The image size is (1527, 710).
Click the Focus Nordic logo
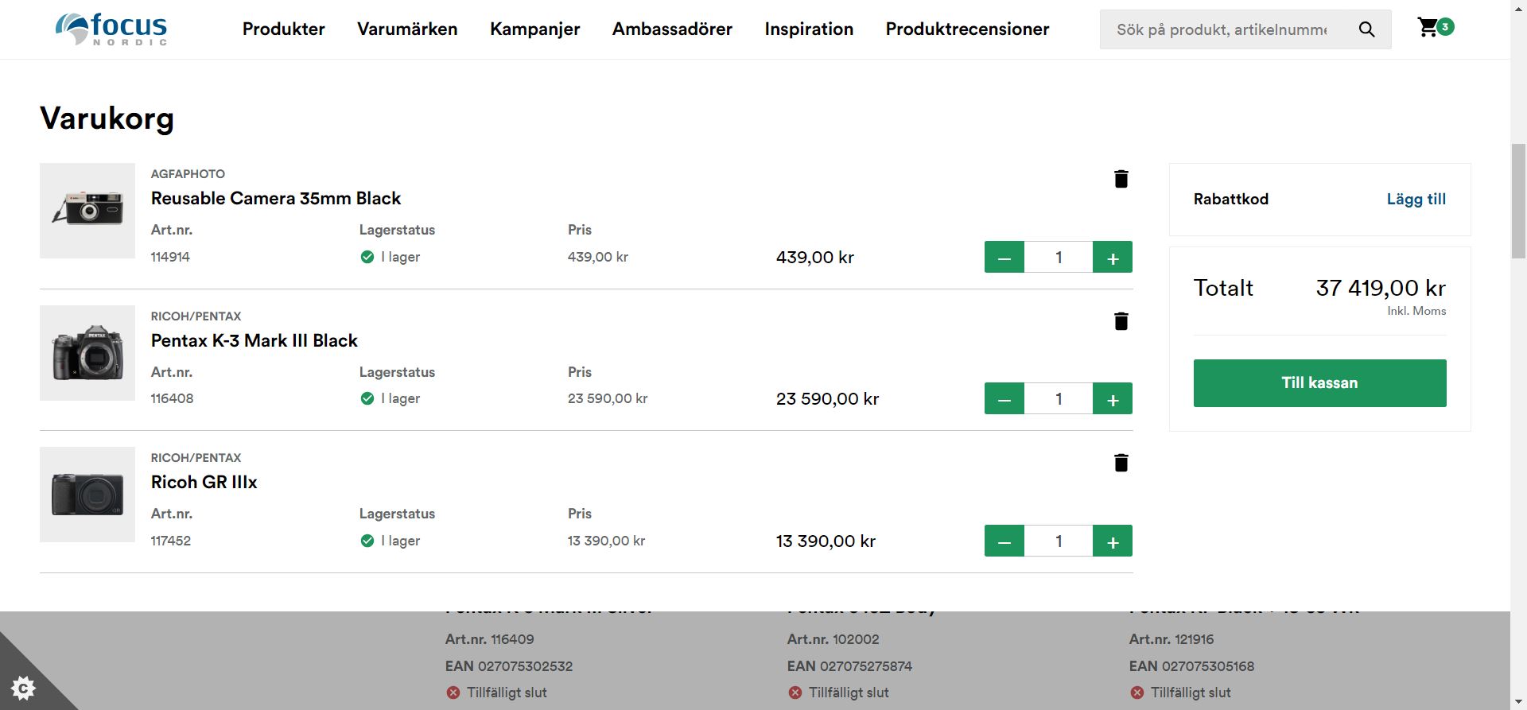pos(111,29)
